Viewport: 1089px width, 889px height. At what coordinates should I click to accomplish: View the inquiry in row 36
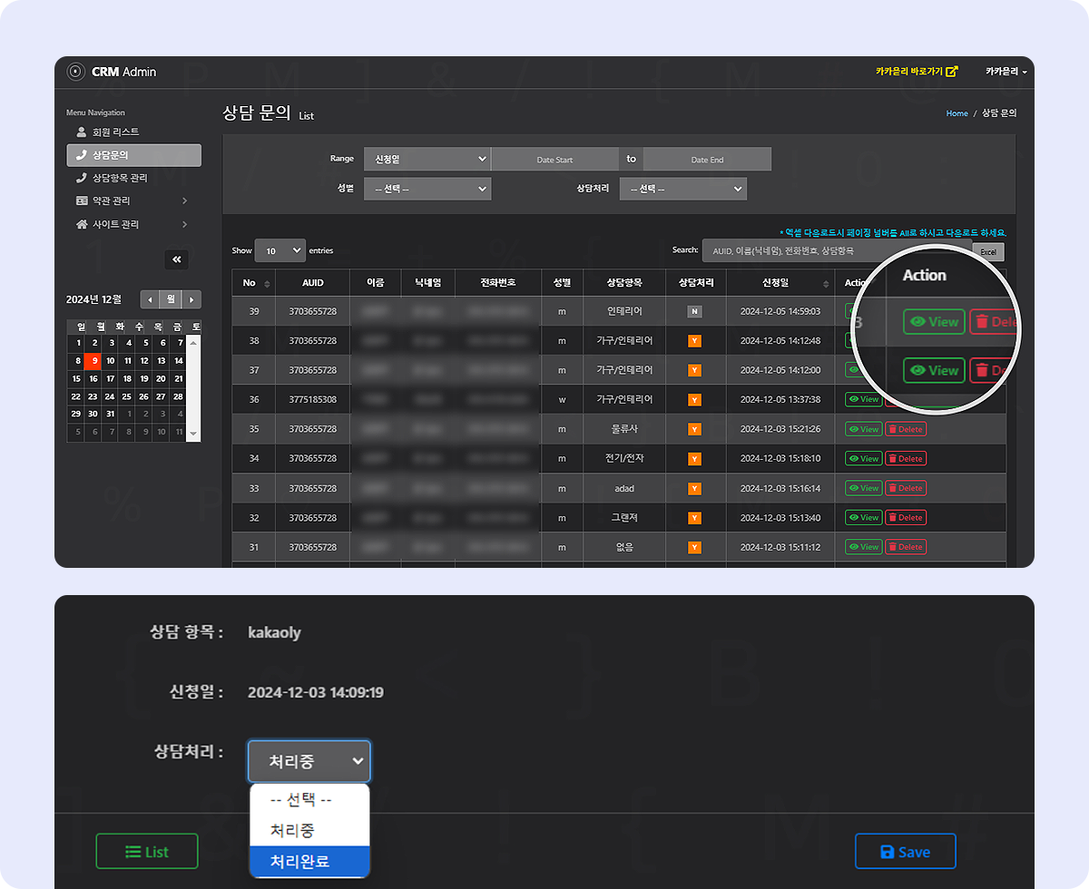(864, 399)
